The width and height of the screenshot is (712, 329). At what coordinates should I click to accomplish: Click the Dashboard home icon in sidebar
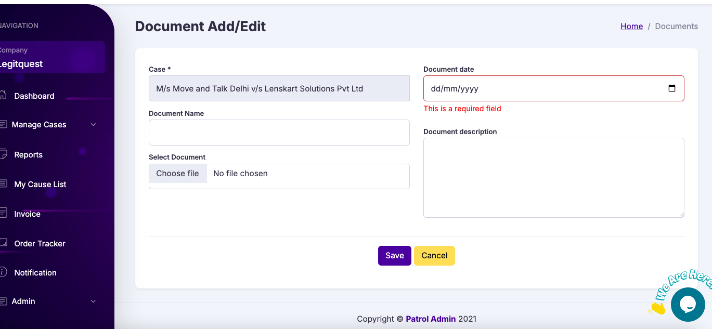pos(3,95)
